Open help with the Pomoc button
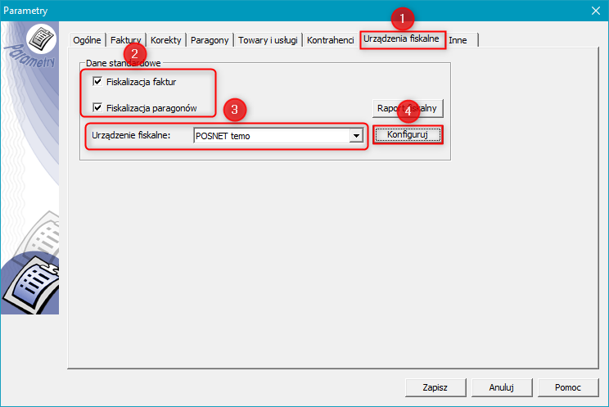The image size is (609, 407). (x=568, y=387)
